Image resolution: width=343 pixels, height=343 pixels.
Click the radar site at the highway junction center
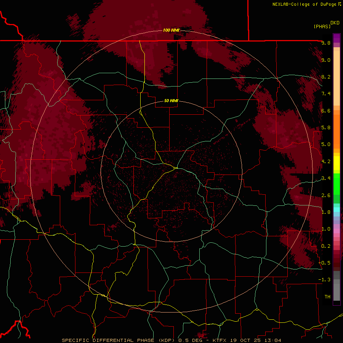pos(176,168)
